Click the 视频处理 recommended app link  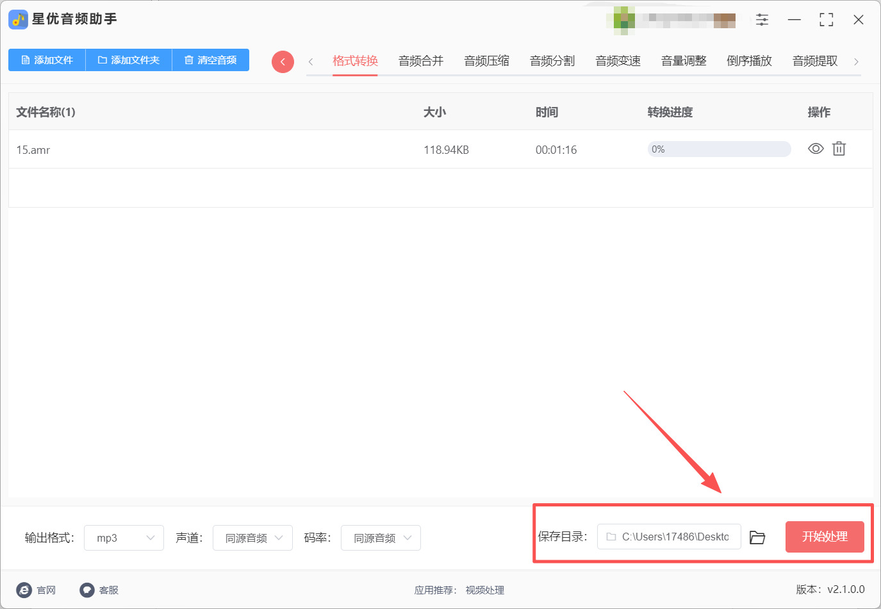tap(485, 590)
